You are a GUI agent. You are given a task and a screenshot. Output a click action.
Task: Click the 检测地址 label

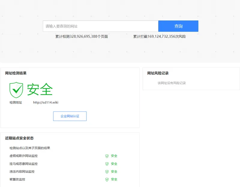pos(16,103)
